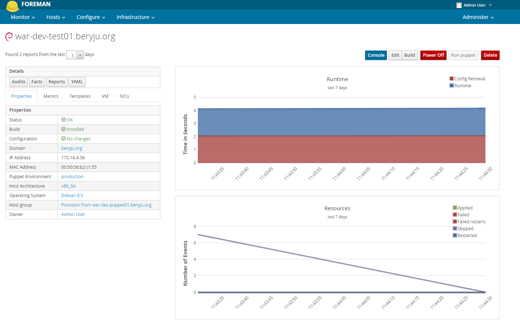Click the red Config Retrieval chart area
Viewport: 520px width, 324px height.
point(341,149)
